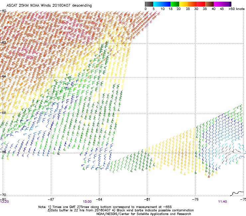Click the magenta 40-45 knots legend color
Screen dimensions: 246x216
point(218,4)
